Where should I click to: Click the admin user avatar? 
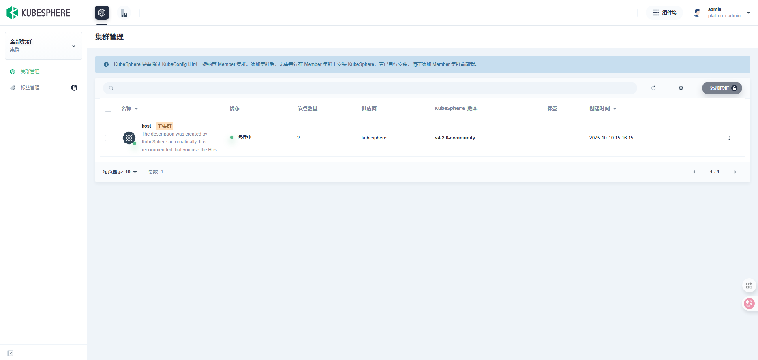pos(697,13)
